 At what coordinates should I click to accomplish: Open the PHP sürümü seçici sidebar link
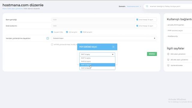[x=175, y=31]
